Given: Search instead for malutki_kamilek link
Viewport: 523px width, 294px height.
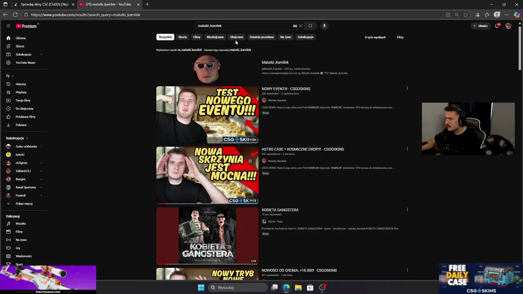Looking at the screenshot, I should click(240, 50).
